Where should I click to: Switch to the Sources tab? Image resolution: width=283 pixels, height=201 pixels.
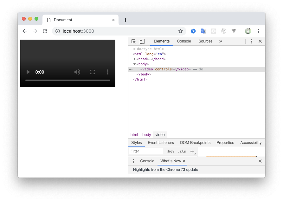point(205,41)
